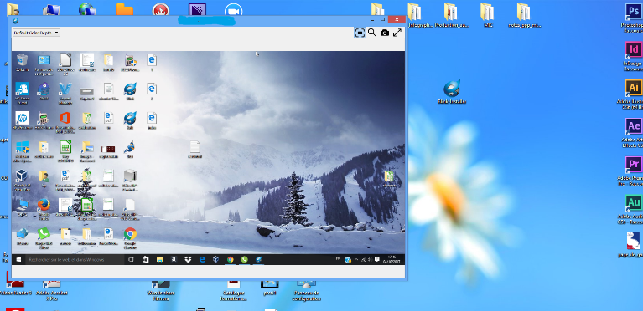This screenshot has height=311, width=643.
Task: Open Edge browser in the remote taskbar
Action: (x=202, y=259)
